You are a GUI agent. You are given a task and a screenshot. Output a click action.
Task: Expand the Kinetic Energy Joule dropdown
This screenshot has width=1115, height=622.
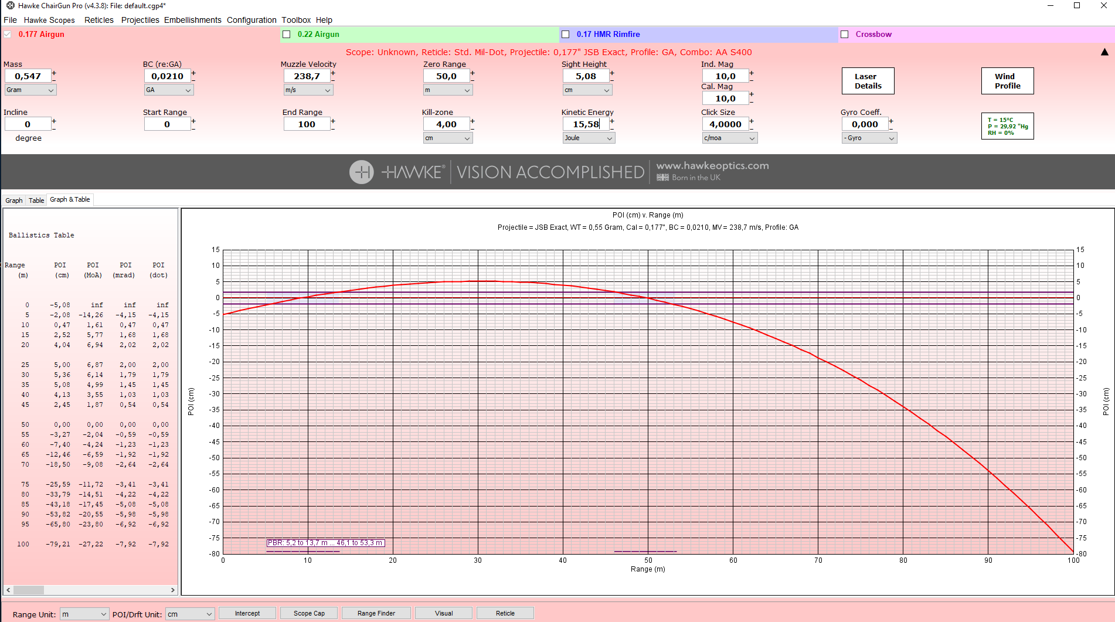(589, 138)
